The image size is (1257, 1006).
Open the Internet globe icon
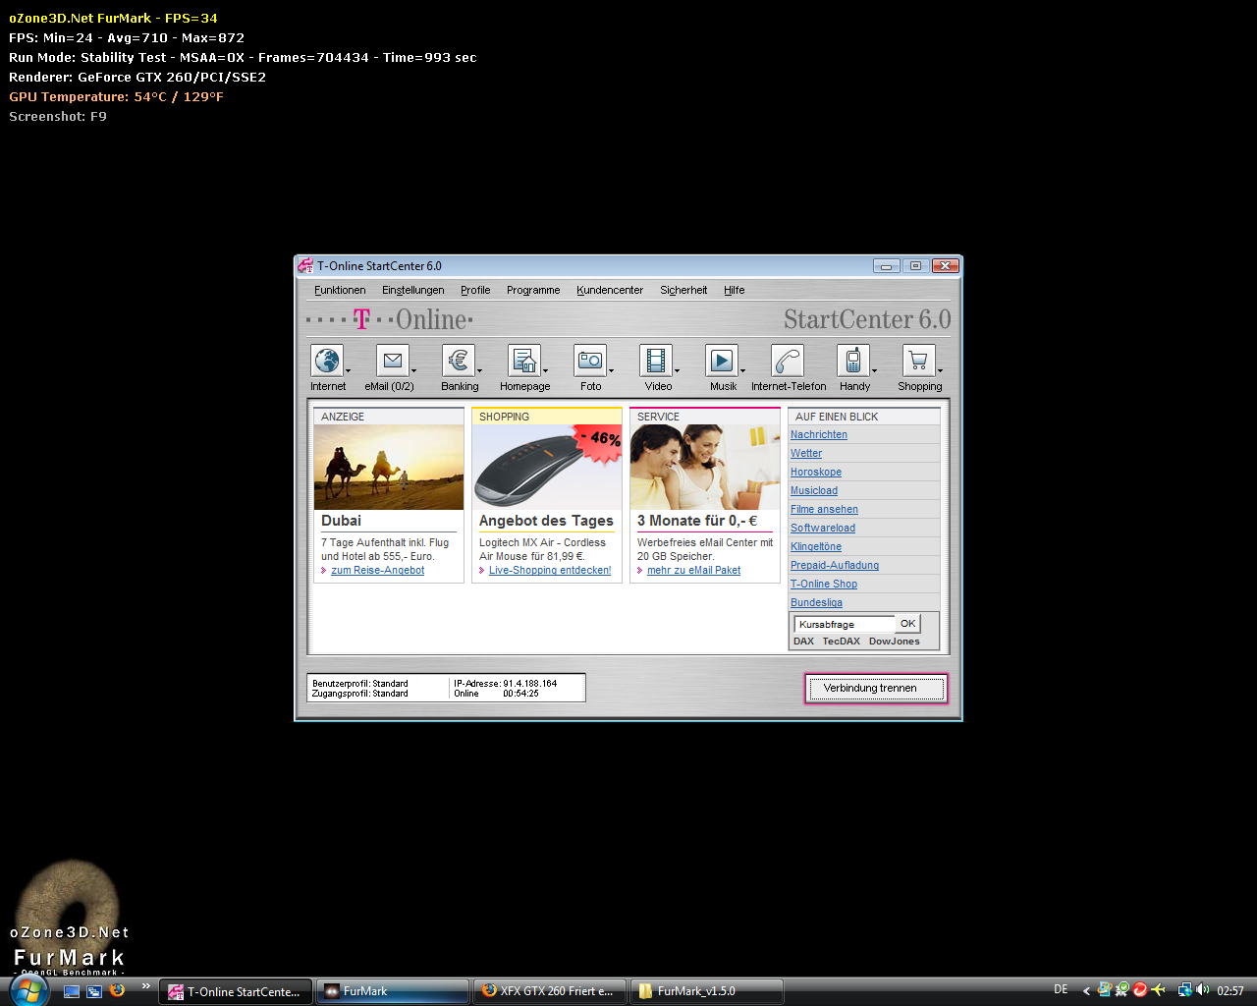pyautogui.click(x=327, y=361)
